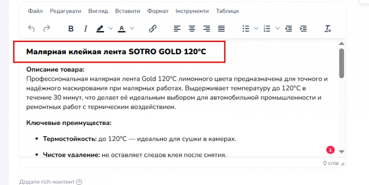Click the Додати rich-контент link

click(x=47, y=182)
